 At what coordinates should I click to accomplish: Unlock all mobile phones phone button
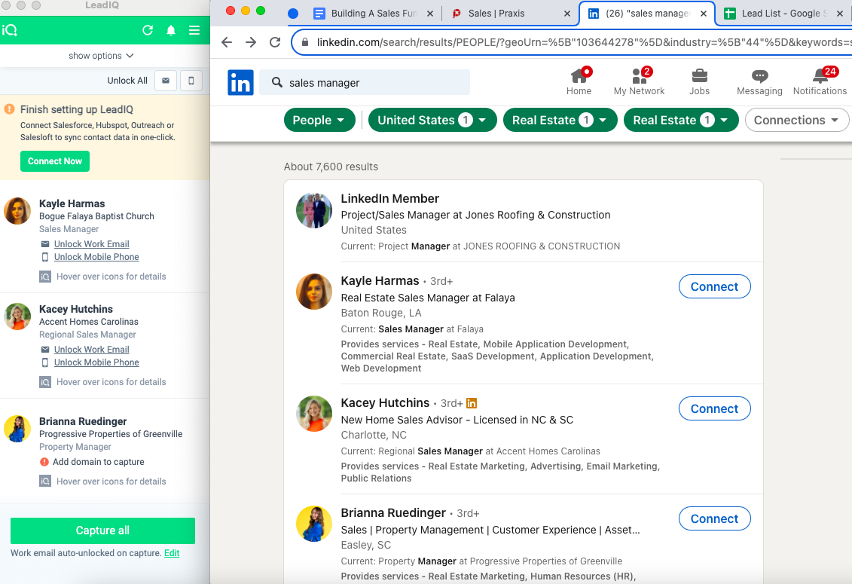[x=191, y=81]
